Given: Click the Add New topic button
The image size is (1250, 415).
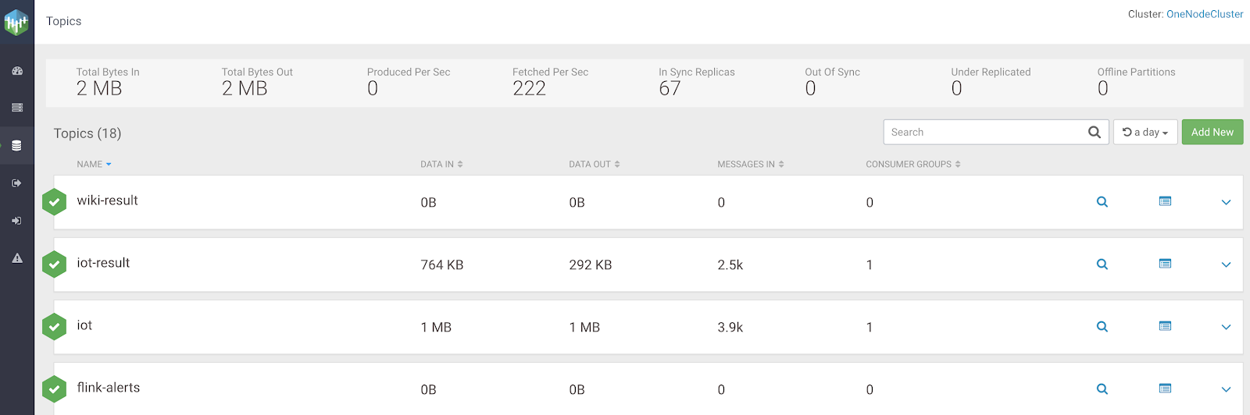Looking at the screenshot, I should coord(1212,133).
